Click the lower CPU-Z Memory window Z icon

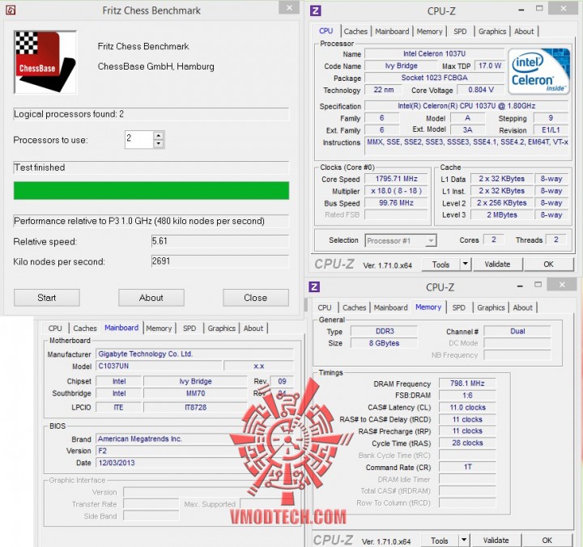[x=314, y=286]
